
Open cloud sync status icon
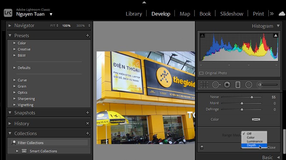pyautogui.click(x=282, y=14)
